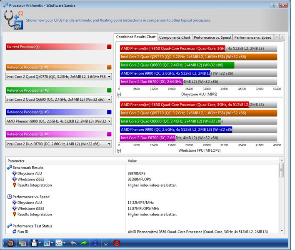This screenshot has width=295, height=250.
Task: Click the green Q6600 bar in Whetstone chart
Action: tap(170, 121)
